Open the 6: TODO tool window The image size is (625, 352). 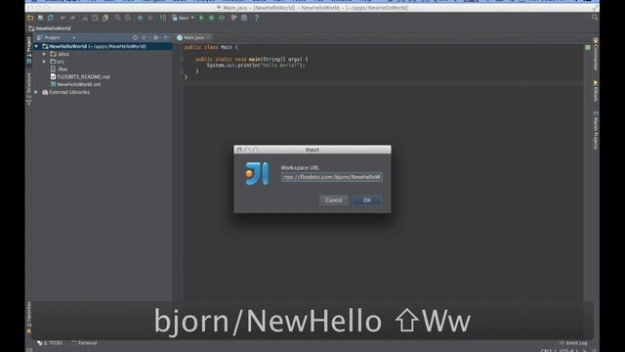coord(50,343)
